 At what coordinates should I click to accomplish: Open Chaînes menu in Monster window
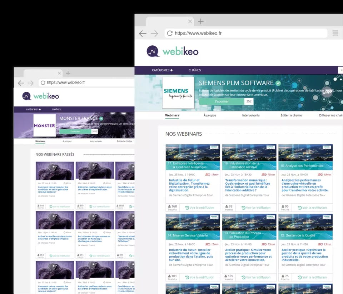[56, 109]
